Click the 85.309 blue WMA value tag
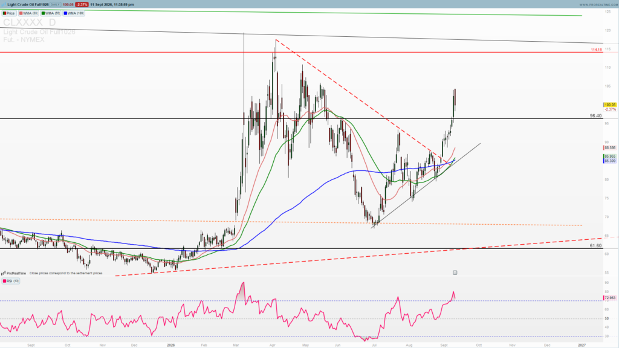Image resolution: width=619 pixels, height=348 pixels. tap(610, 161)
